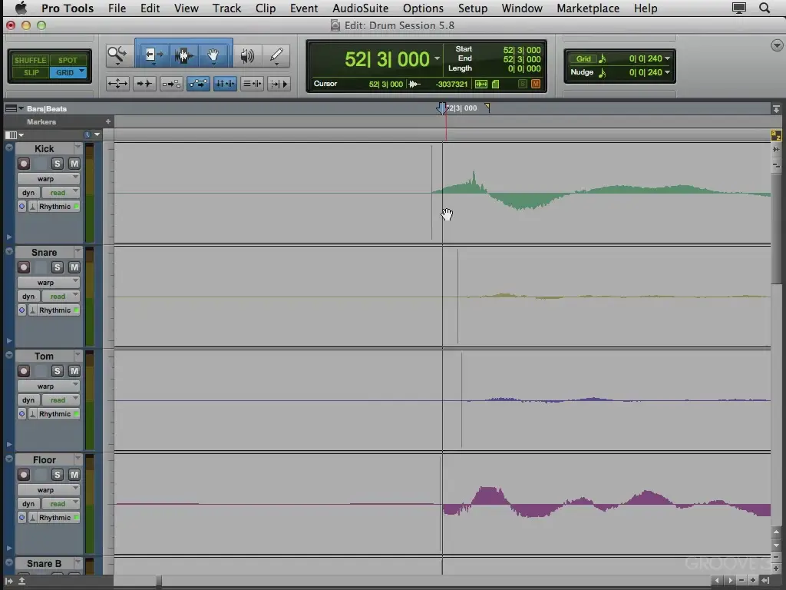
Task: Click the Nudge note-value icon
Action: point(603,73)
